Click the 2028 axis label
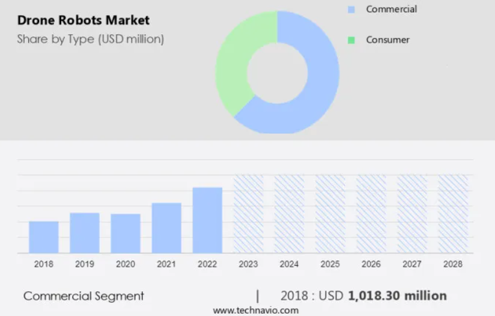The image size is (495, 316). click(x=453, y=264)
